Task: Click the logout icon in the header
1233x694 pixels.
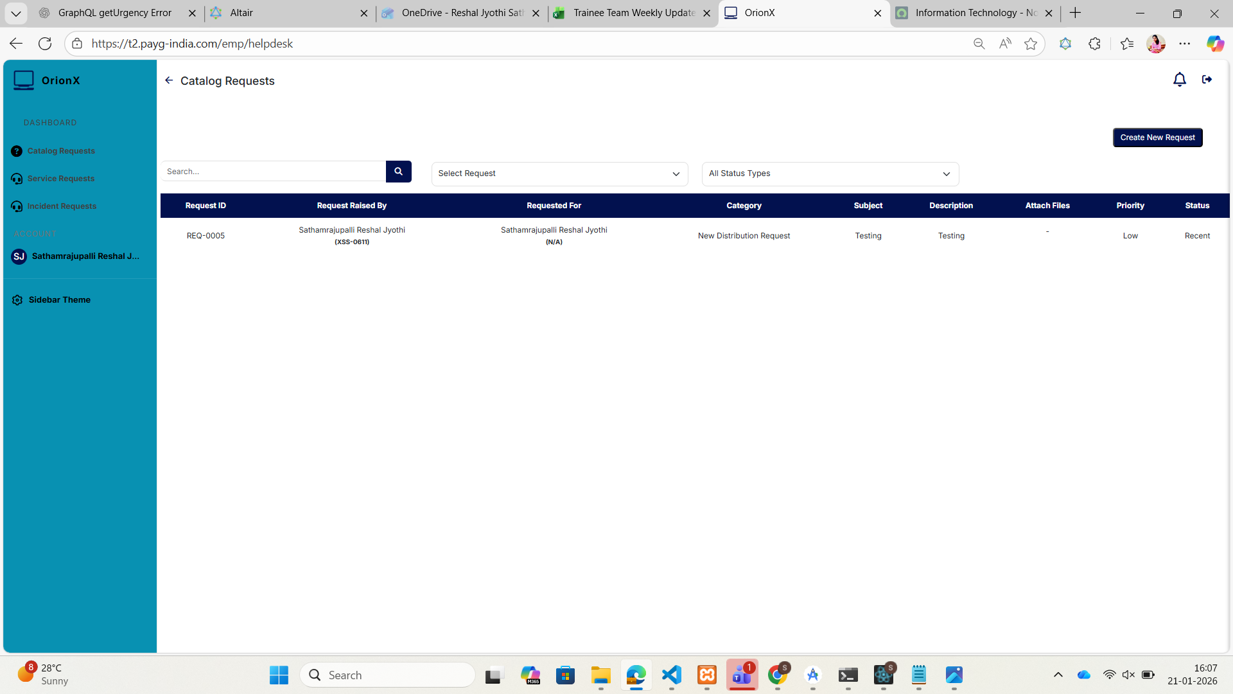Action: [x=1207, y=80]
